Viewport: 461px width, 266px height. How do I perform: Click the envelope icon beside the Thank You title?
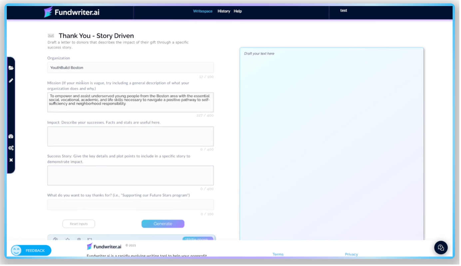(x=51, y=36)
